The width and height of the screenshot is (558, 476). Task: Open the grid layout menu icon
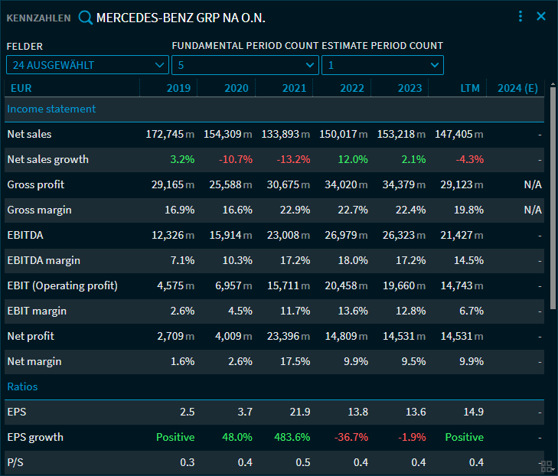[x=546, y=465]
